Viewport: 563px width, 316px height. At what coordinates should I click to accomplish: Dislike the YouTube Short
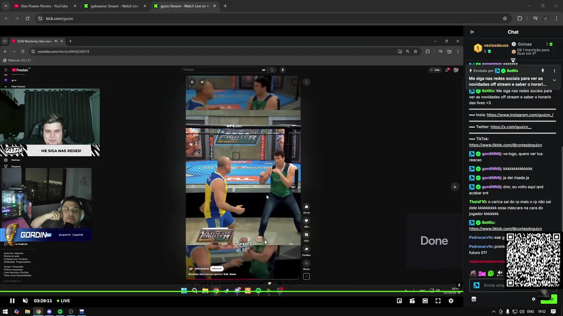(x=307, y=221)
